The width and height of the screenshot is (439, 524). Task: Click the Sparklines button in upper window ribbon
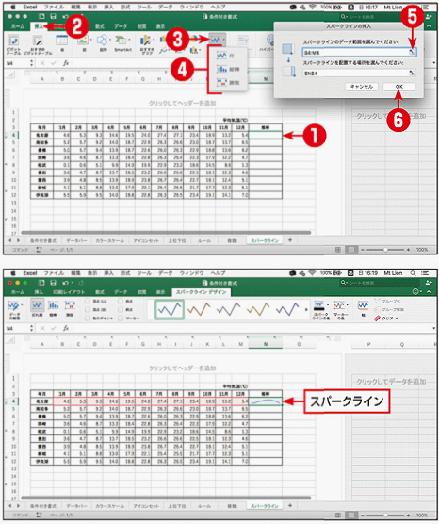[218, 40]
